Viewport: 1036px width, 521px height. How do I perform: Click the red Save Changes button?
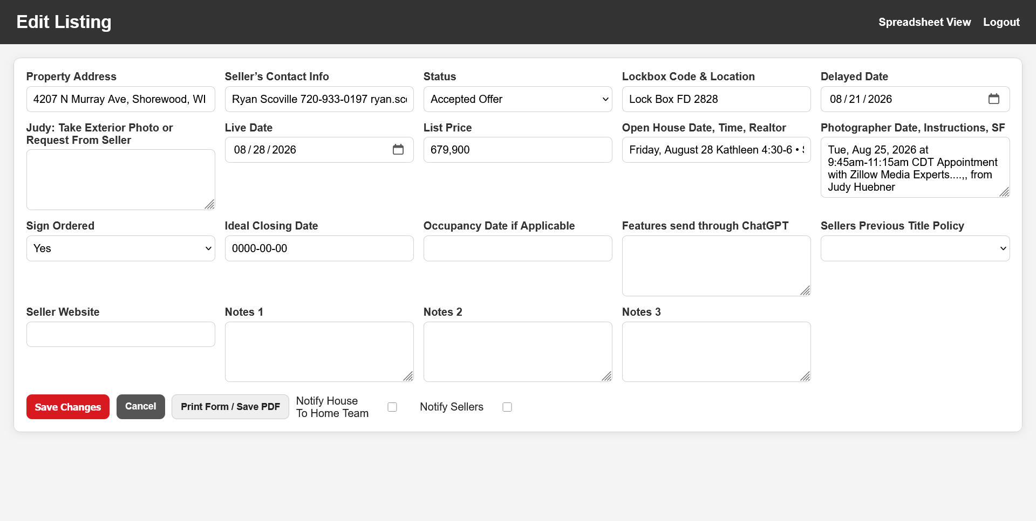(x=68, y=407)
